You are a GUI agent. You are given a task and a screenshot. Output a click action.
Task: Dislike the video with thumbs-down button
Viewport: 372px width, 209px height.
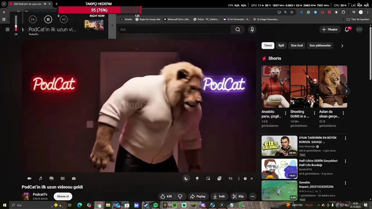coord(180,197)
